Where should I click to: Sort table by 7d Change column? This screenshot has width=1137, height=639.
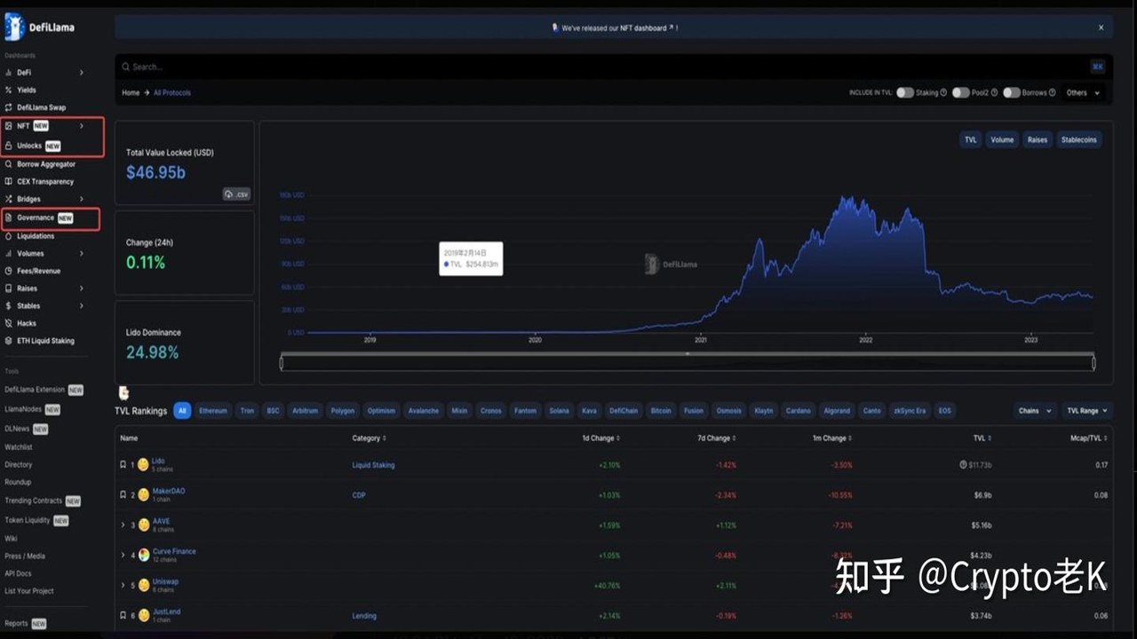coord(716,438)
